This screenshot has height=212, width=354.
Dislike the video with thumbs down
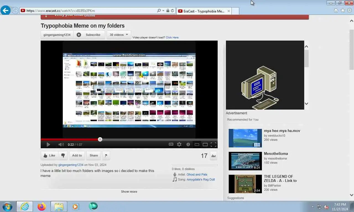[63, 155]
